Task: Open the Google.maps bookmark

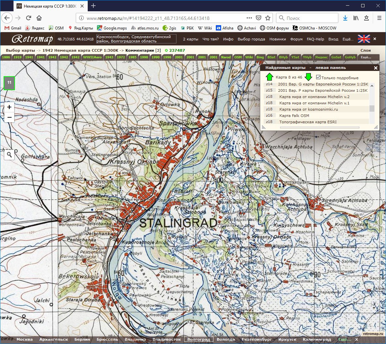Action: 112,28
